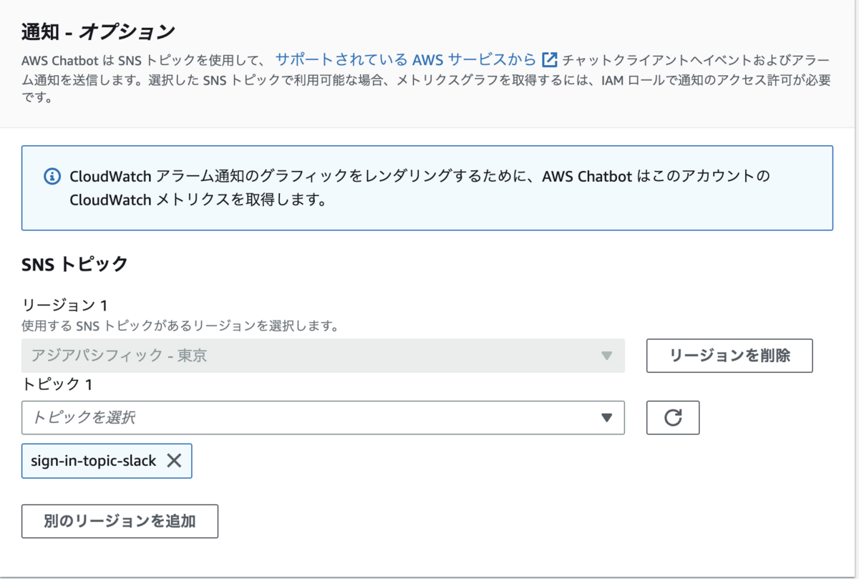Click the リージョンを削除 button
859x579 pixels.
(729, 356)
